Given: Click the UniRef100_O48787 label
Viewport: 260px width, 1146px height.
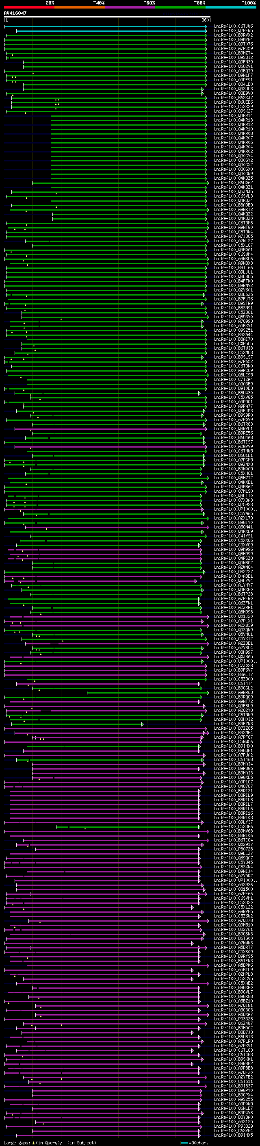Looking at the screenshot, I should pos(233,787).
